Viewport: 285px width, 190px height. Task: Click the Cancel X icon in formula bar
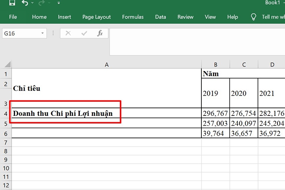pyautogui.click(x=68, y=33)
